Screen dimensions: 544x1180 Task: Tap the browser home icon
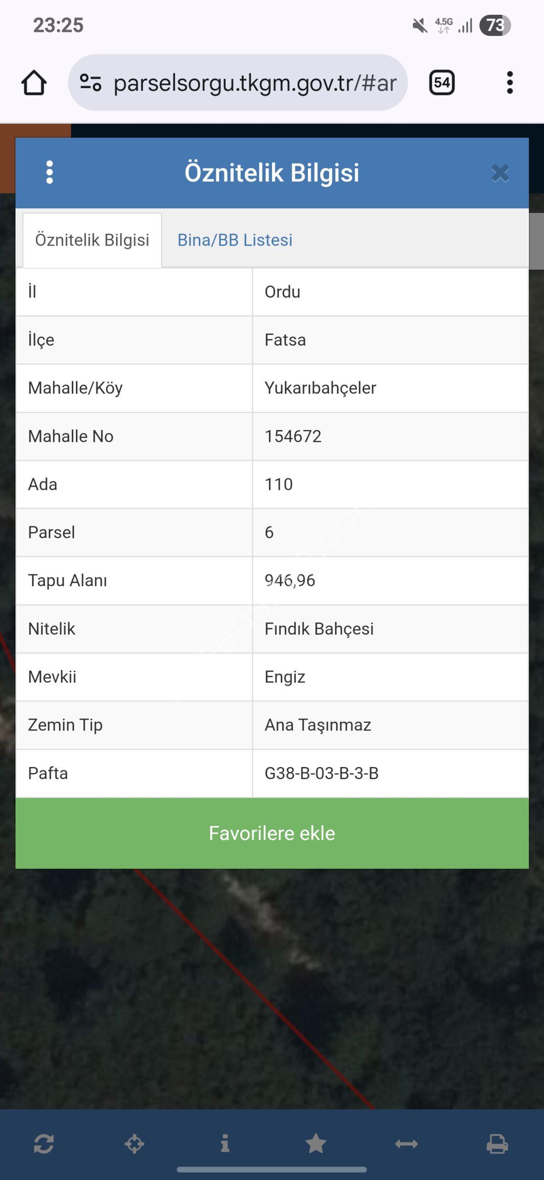click(34, 83)
